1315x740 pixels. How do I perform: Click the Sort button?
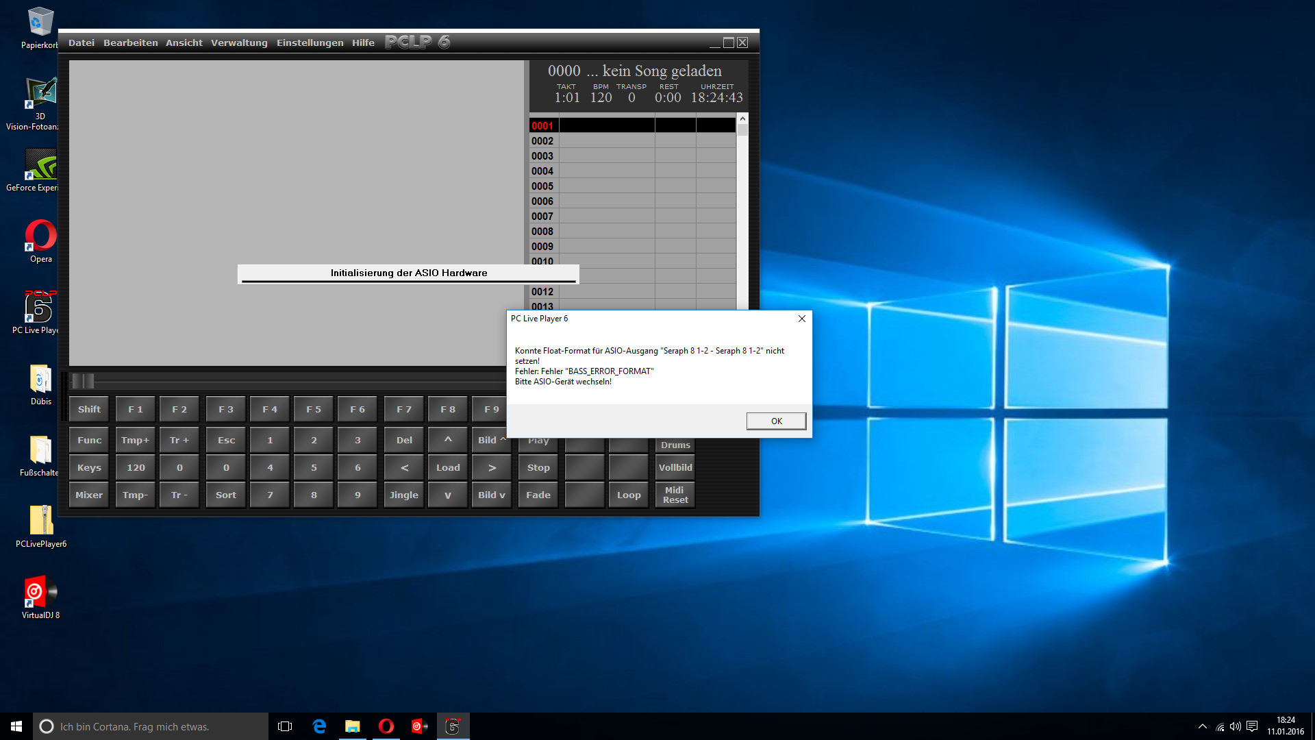click(x=225, y=494)
